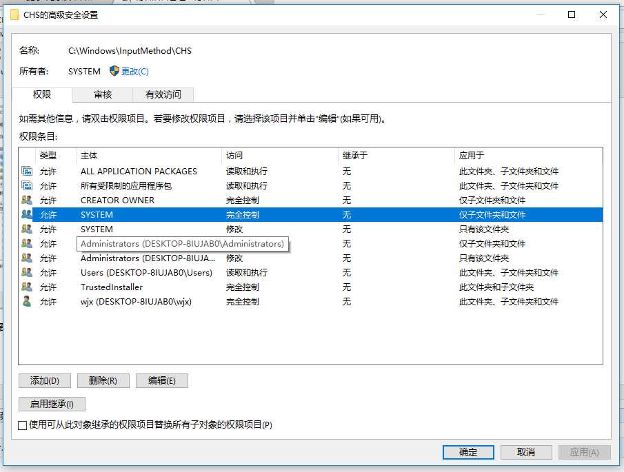Sort by the 主体 column header
This screenshot has height=472, width=624.
point(148,156)
